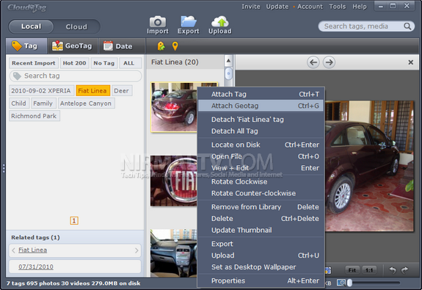
Task: Click the thumbnail zoom magnifier icon
Action: 341,283
